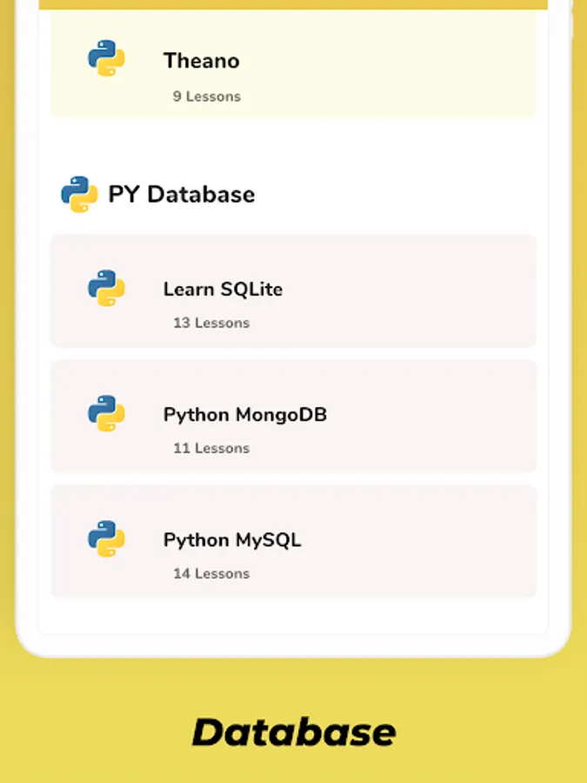
Task: Click the Python icon on Python MongoDB card
Action: [x=106, y=413]
